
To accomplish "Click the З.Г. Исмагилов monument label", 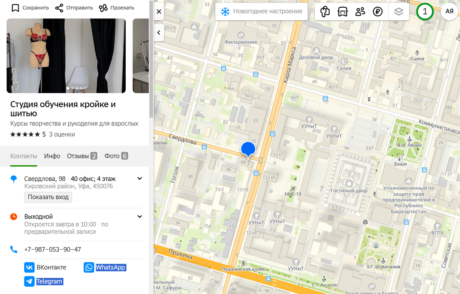I will 383,266.
